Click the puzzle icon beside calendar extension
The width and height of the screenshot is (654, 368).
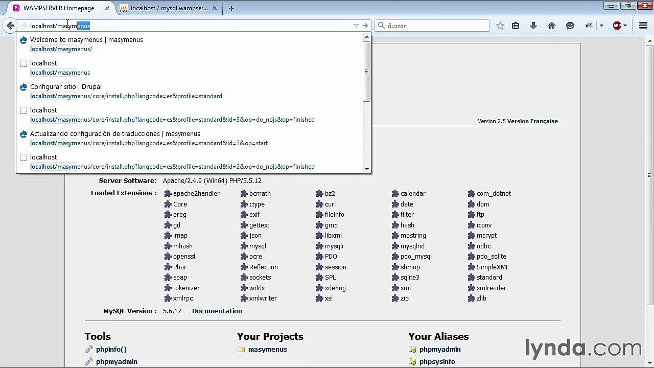pyautogui.click(x=395, y=194)
